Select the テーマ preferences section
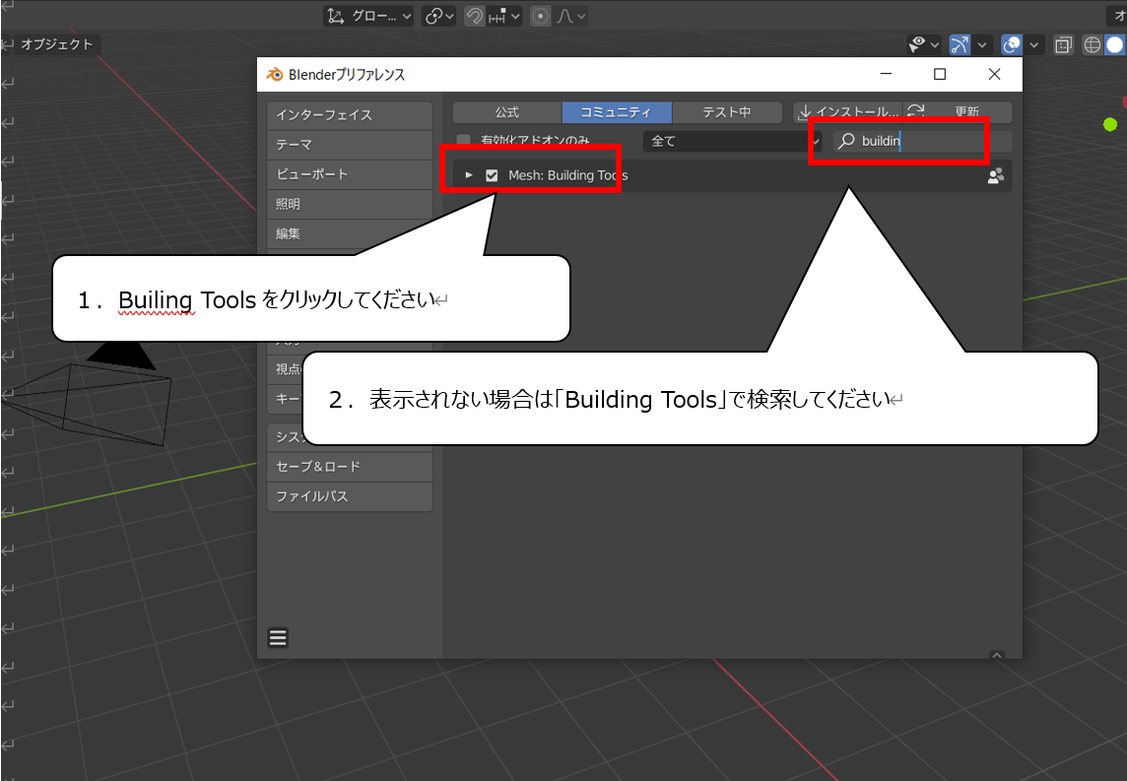This screenshot has width=1127, height=781. tap(350, 145)
